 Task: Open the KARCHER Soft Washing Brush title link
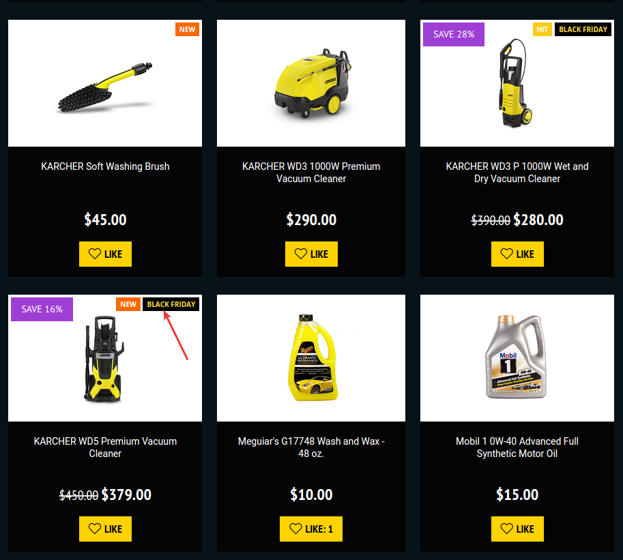pyautogui.click(x=105, y=166)
